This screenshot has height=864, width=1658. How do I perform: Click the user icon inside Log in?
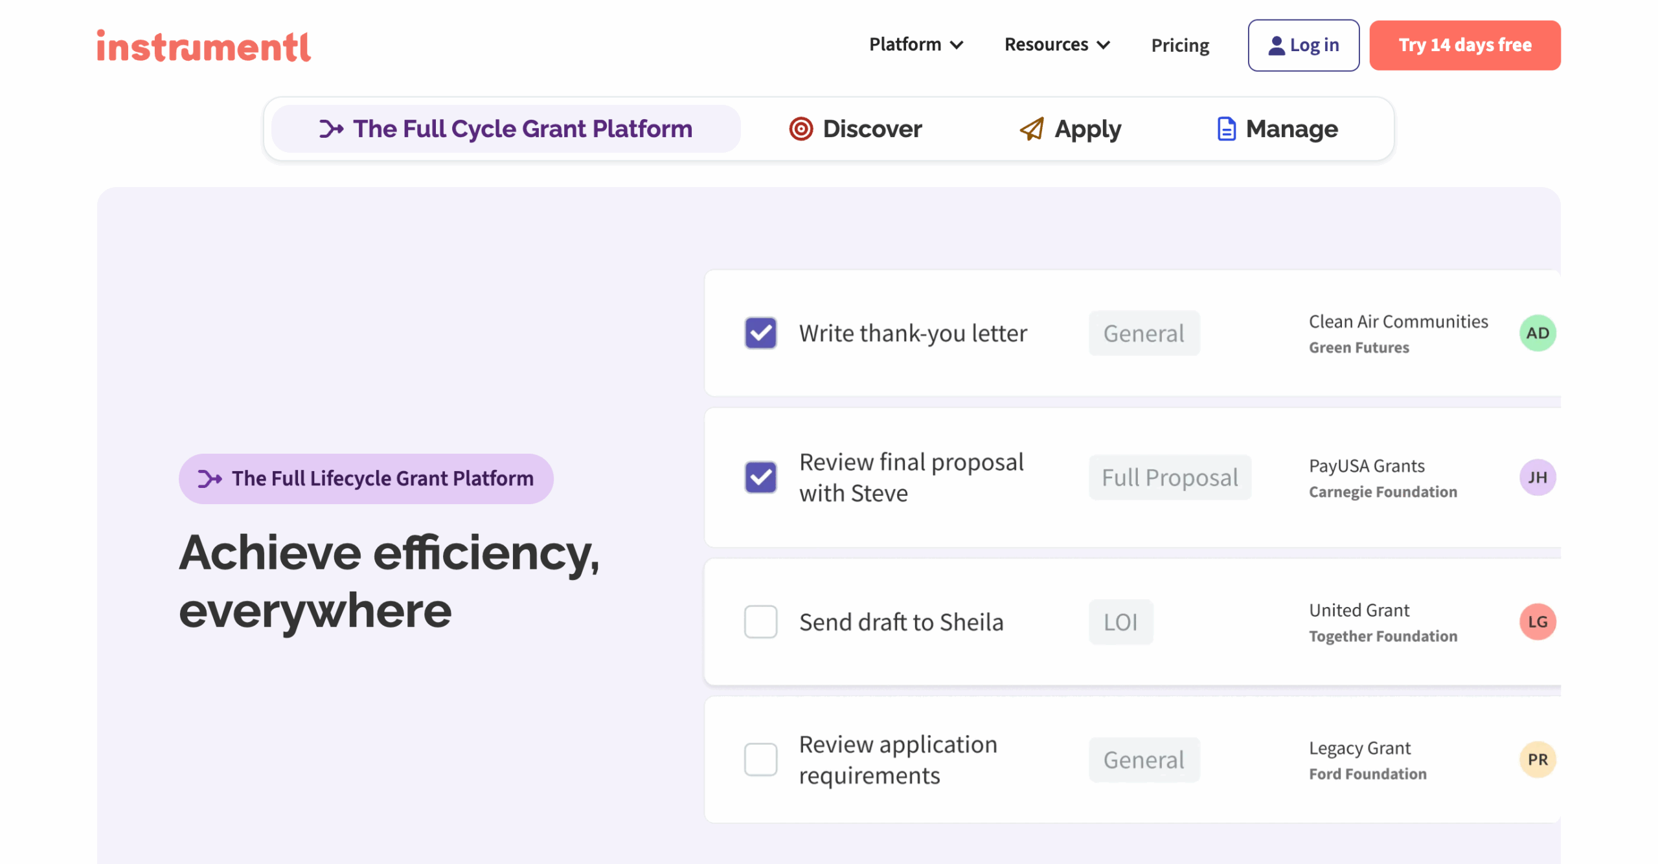click(1277, 45)
